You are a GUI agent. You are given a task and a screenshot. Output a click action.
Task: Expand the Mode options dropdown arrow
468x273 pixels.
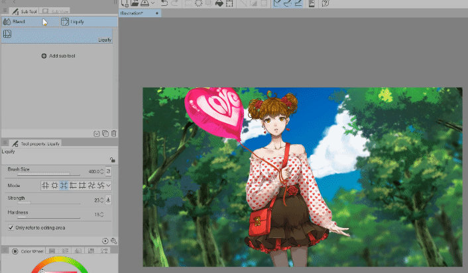pyautogui.click(x=109, y=186)
